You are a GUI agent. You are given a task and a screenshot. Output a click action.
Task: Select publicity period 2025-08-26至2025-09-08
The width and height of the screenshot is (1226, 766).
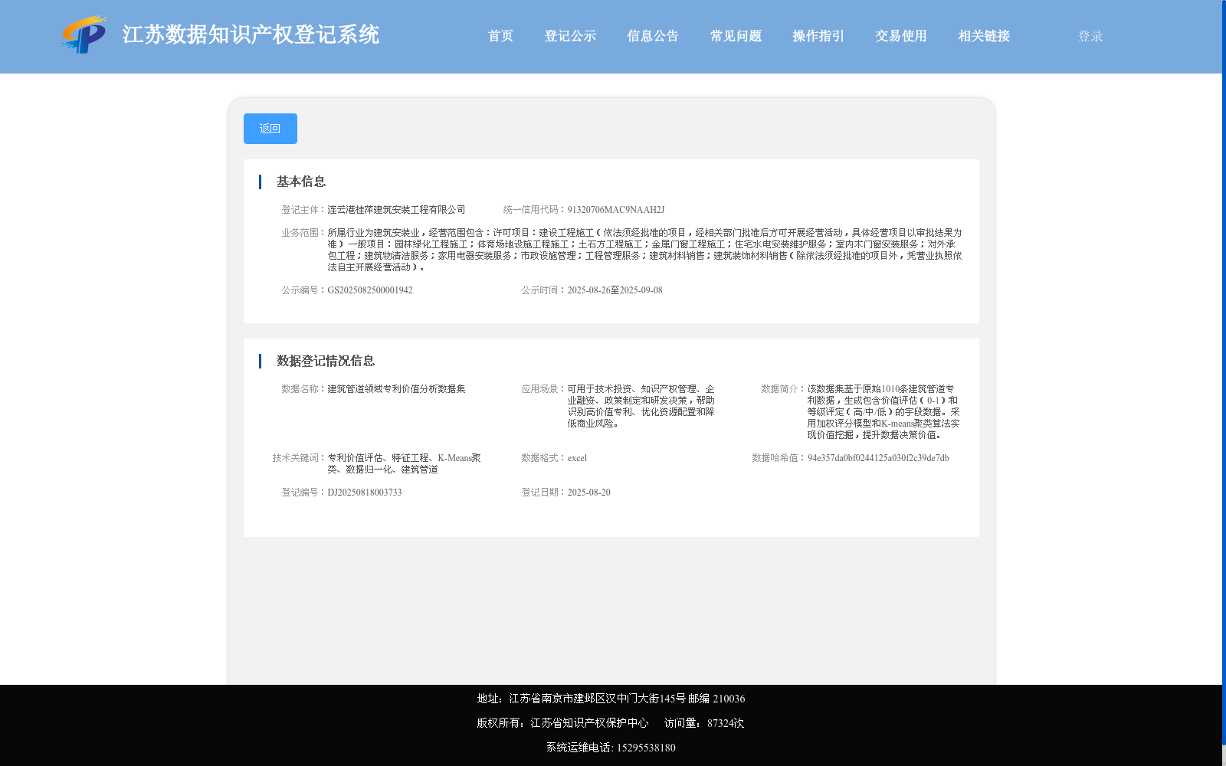(x=615, y=290)
